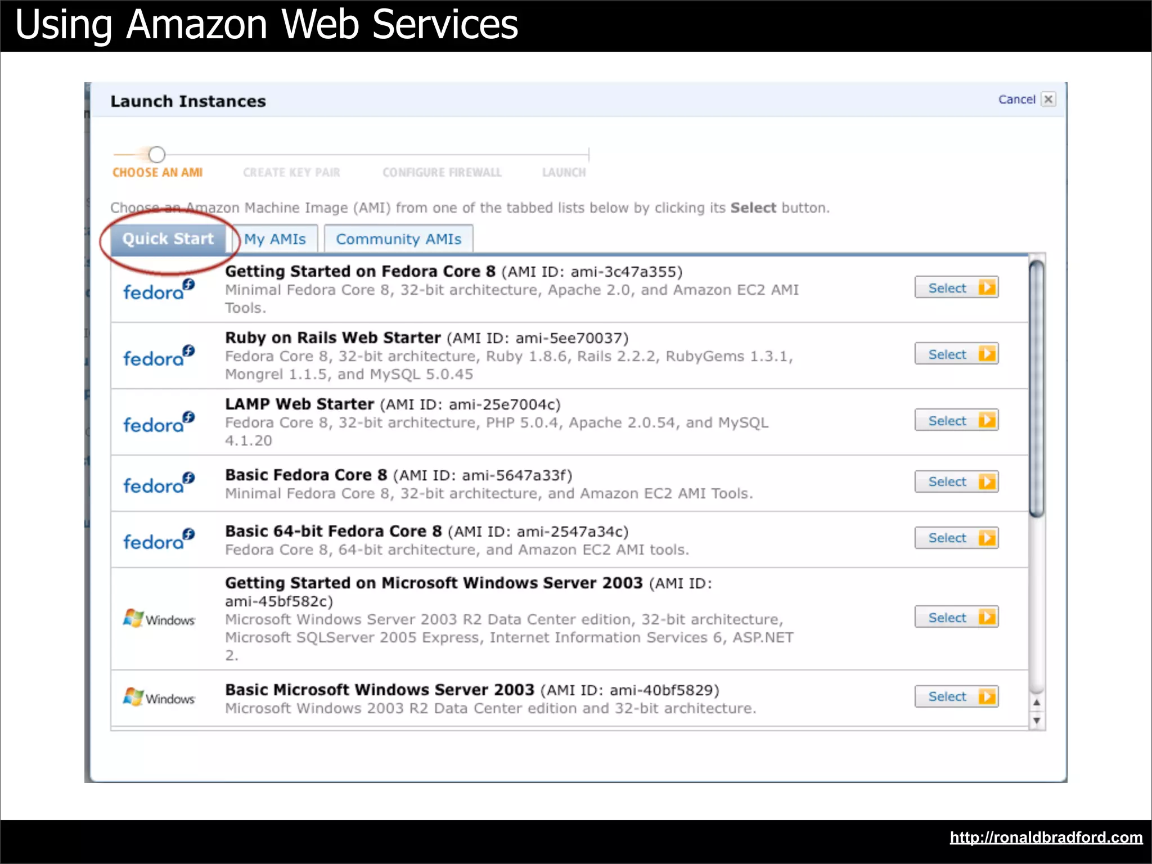
Task: Click the title Basic 64-bit Fedora Core 8
Action: 334,531
